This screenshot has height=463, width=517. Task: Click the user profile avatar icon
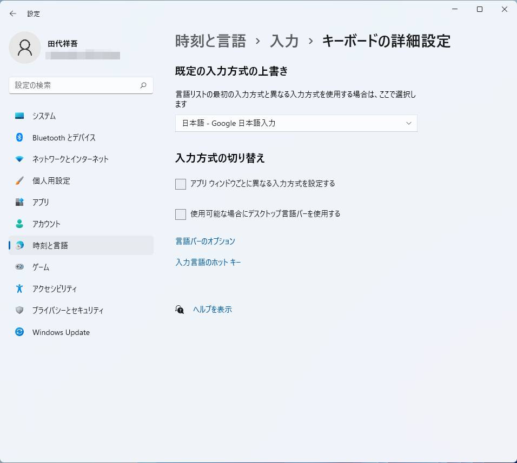tap(25, 48)
